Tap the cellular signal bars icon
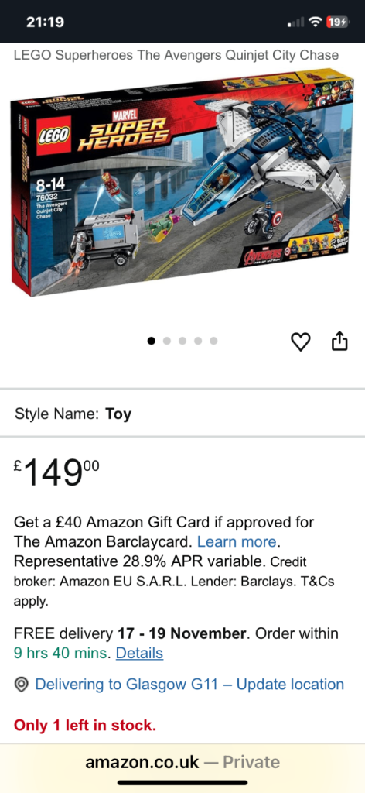The width and height of the screenshot is (365, 793). [x=296, y=22]
